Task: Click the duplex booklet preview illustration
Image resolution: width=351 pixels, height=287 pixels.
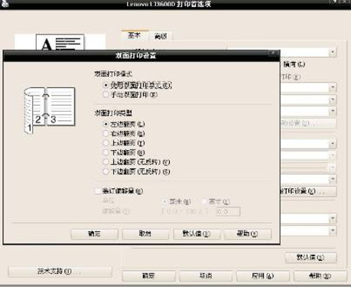Action: [x=50, y=110]
